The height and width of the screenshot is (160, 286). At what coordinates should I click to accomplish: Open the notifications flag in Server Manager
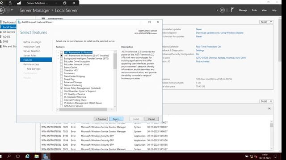click(x=232, y=10)
